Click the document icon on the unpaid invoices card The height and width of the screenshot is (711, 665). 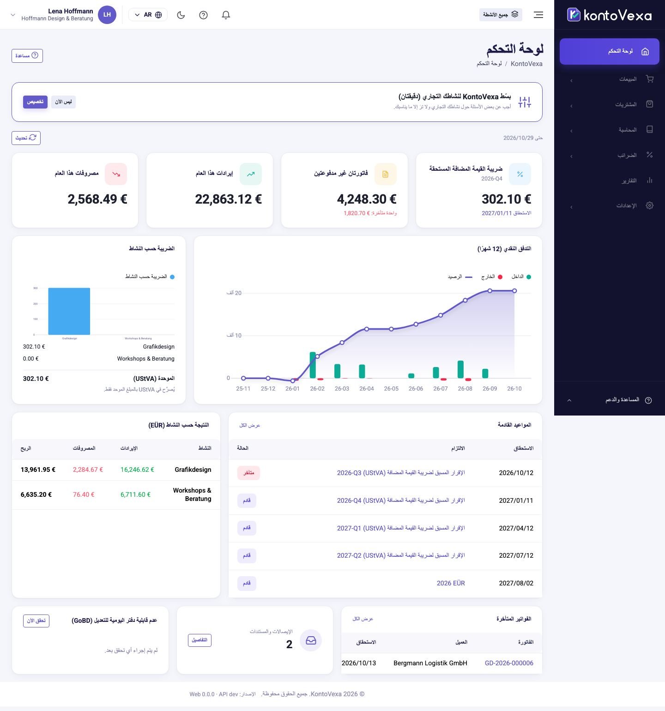386,174
